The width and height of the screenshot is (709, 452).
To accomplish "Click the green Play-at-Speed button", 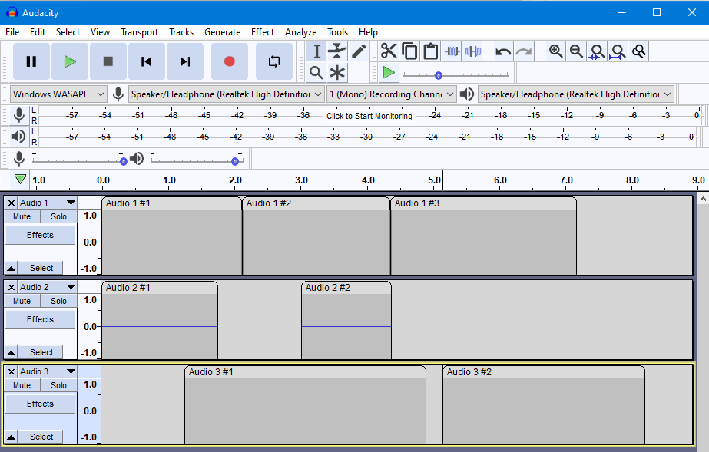I will [x=389, y=72].
